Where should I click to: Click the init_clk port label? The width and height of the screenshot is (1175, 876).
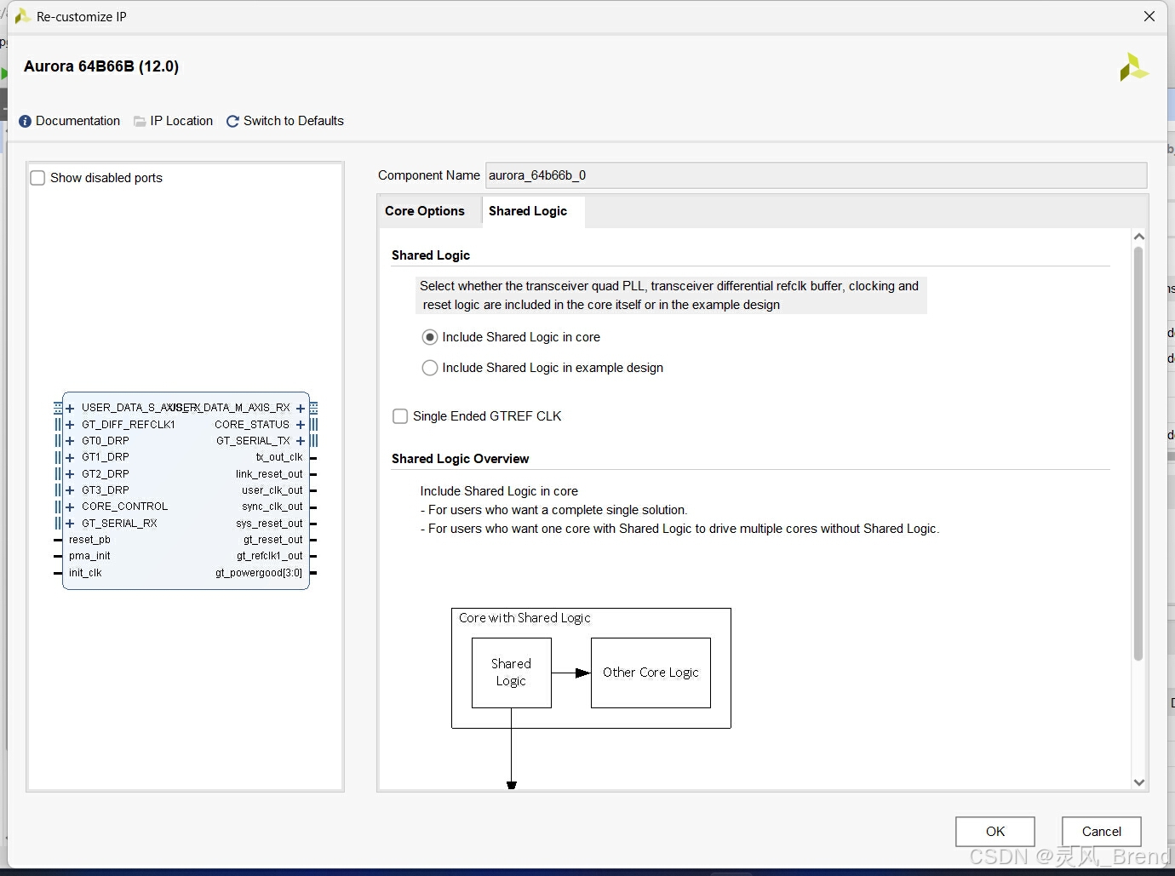[85, 573]
